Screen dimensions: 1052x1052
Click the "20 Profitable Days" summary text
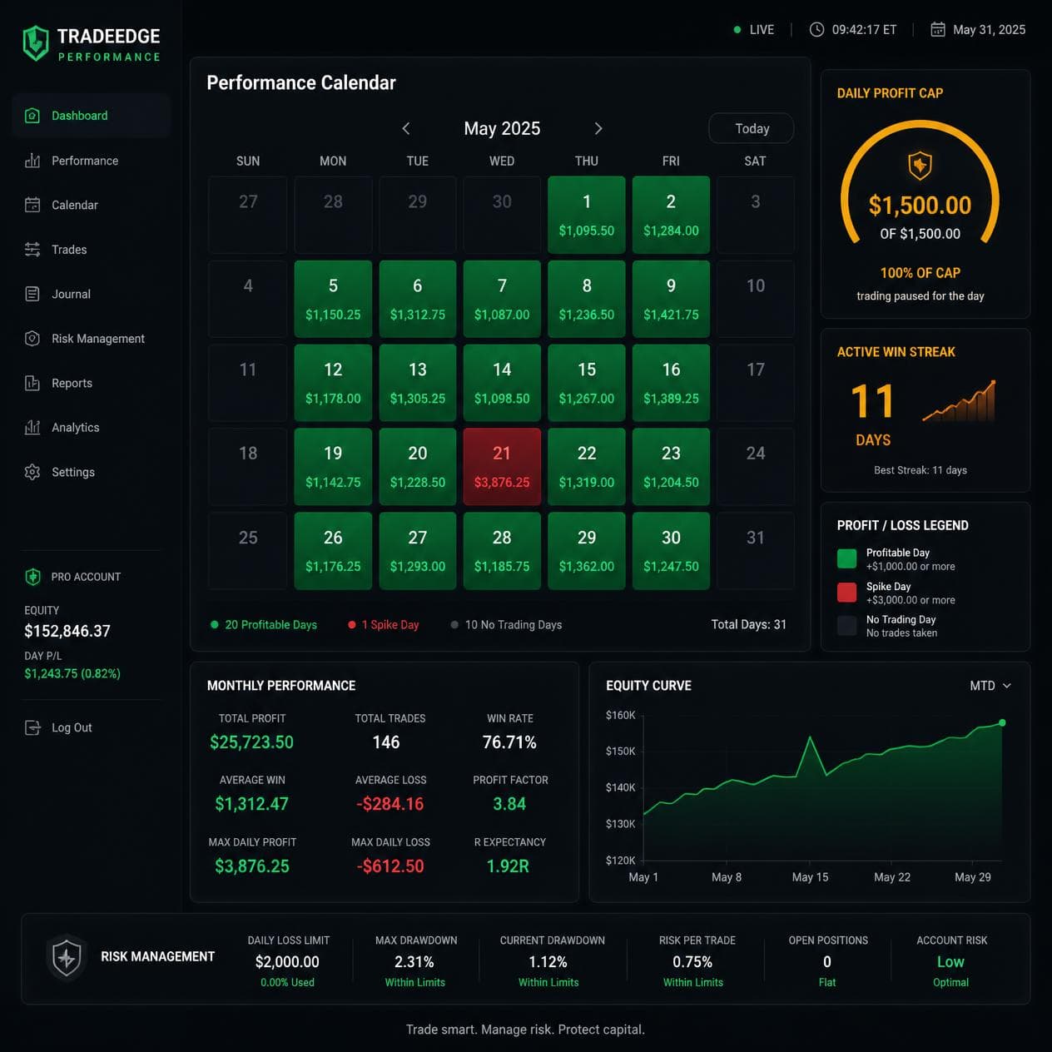(270, 625)
